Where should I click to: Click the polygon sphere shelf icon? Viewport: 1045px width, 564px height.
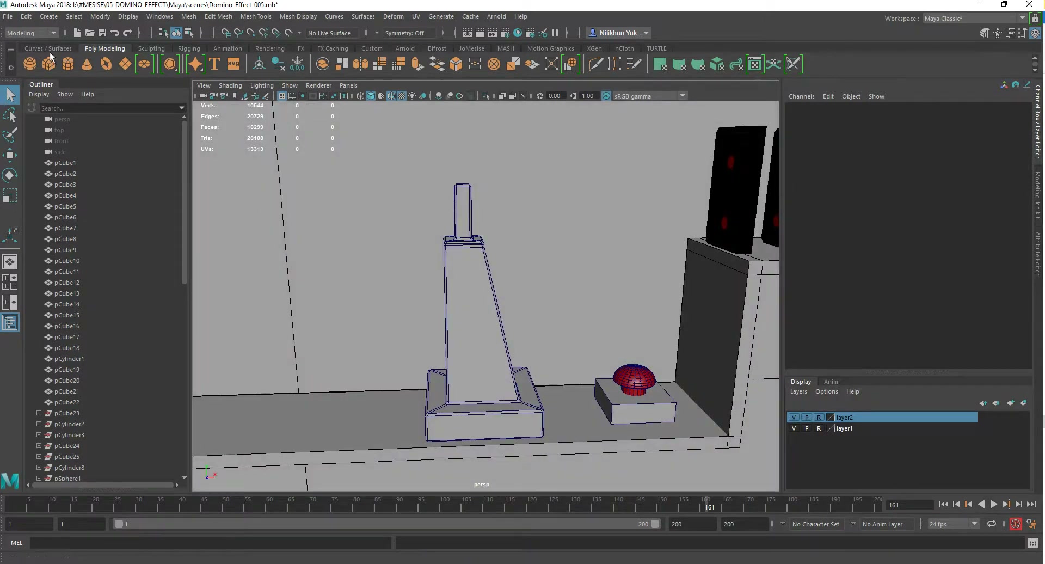coord(30,64)
